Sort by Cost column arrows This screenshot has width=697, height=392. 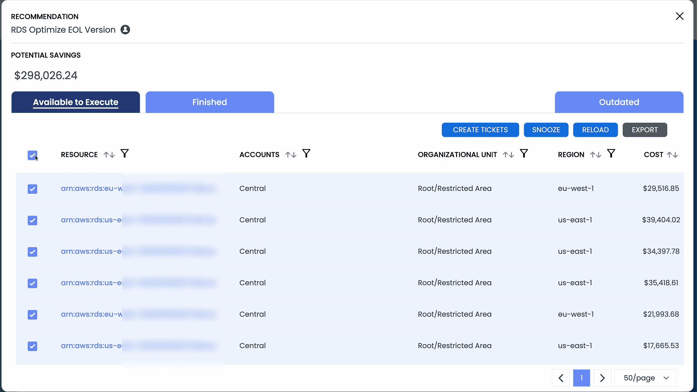(672, 155)
